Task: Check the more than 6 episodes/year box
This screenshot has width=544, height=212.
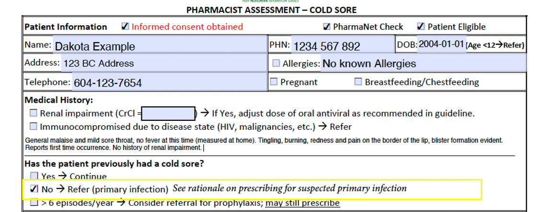Action: tap(34, 202)
